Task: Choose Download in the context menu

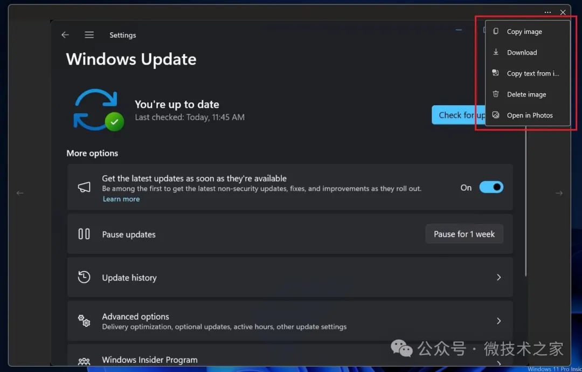Action: click(x=528, y=52)
